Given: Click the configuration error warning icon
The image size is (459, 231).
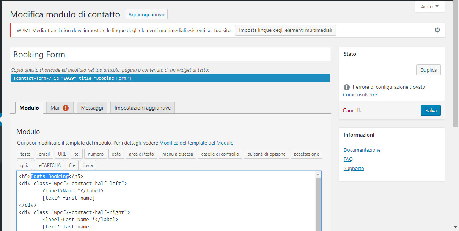Looking at the screenshot, I should 346,87.
